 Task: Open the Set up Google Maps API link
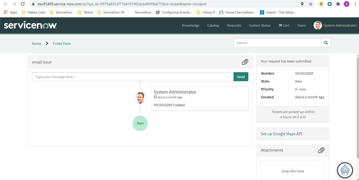281,134
